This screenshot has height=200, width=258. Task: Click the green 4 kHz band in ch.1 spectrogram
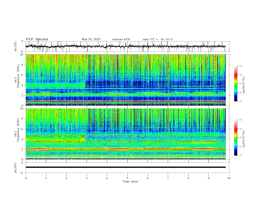click(55, 85)
